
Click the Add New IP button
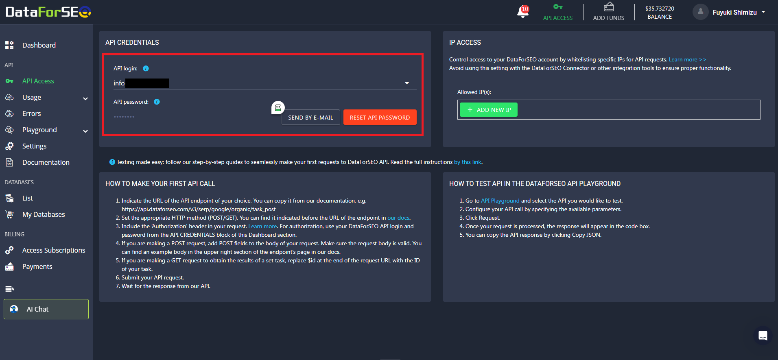pyautogui.click(x=489, y=110)
